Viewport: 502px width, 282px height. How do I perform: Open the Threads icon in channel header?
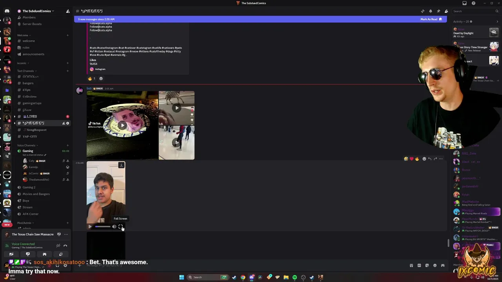[422, 11]
